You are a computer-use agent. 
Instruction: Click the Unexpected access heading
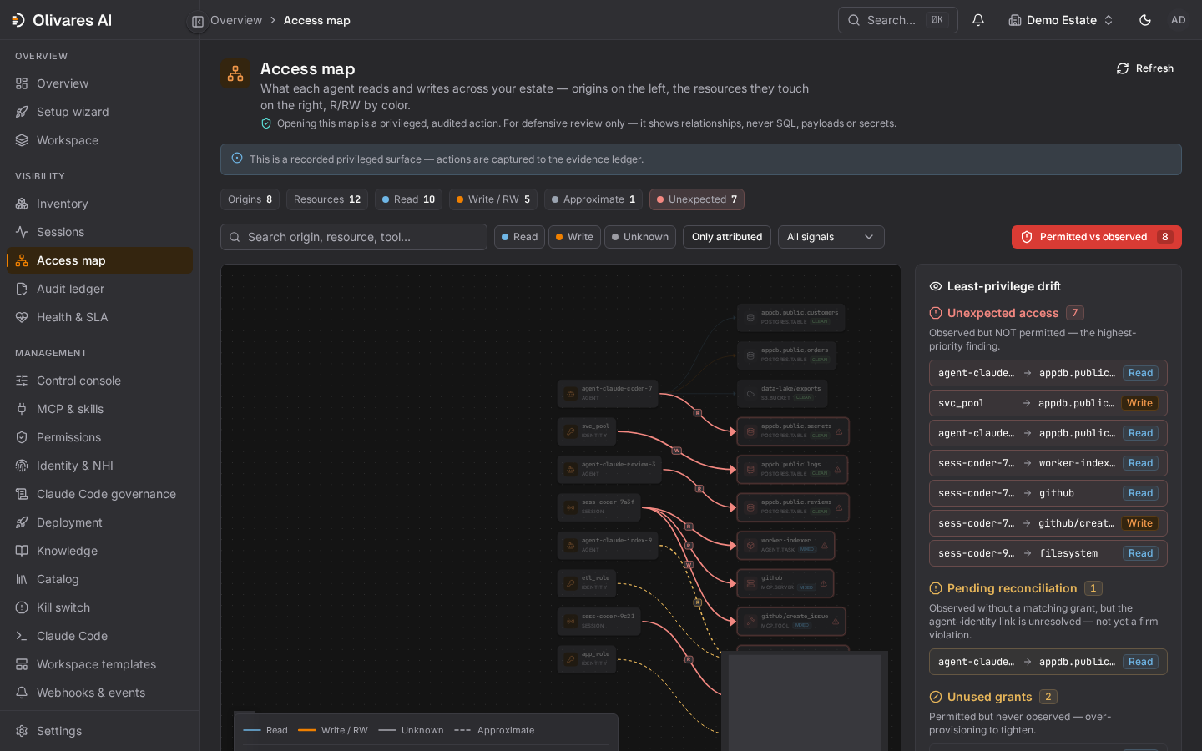click(1003, 313)
